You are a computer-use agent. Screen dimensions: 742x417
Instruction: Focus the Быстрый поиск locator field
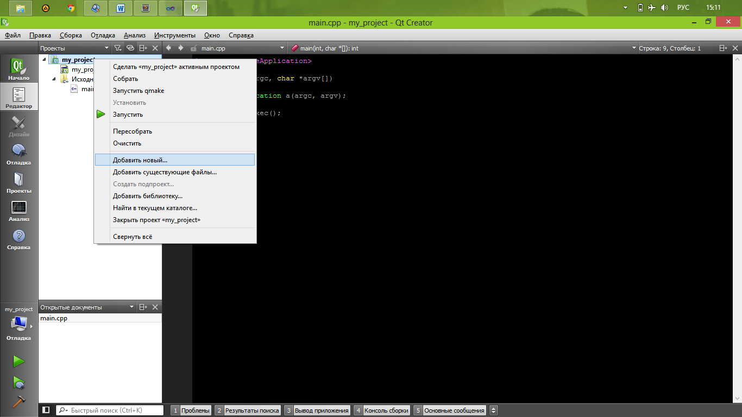(110, 410)
